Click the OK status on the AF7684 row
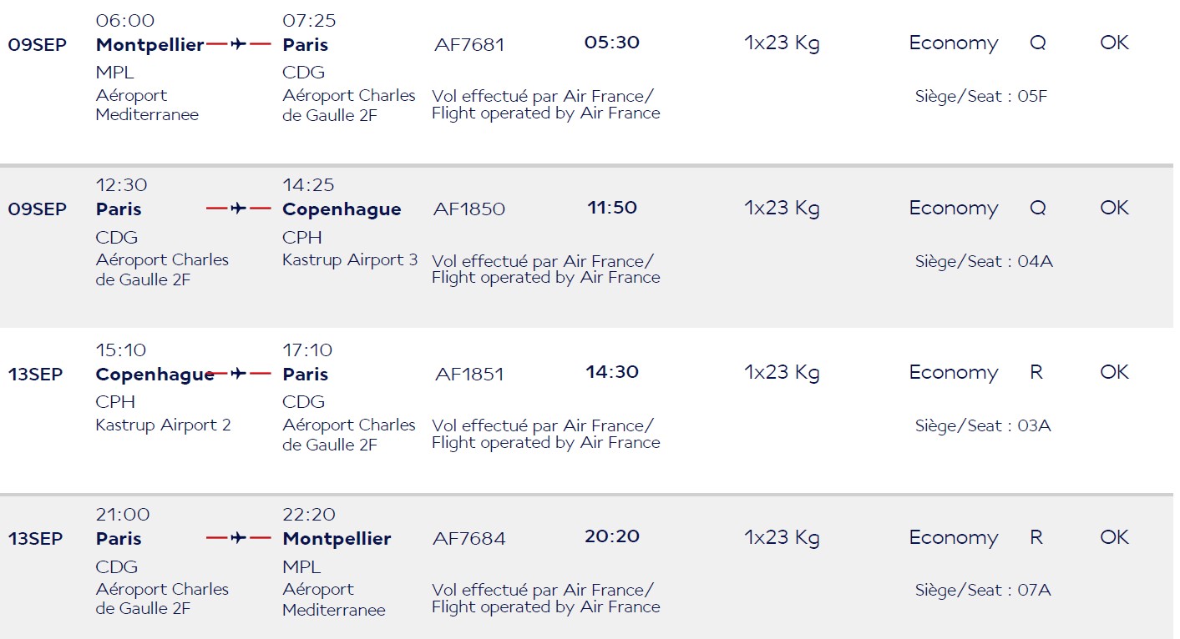The image size is (1180, 639). [x=1114, y=537]
